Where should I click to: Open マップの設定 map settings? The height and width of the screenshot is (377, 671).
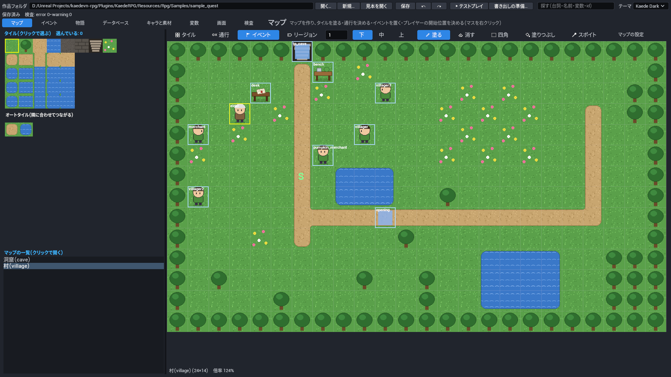(x=631, y=35)
